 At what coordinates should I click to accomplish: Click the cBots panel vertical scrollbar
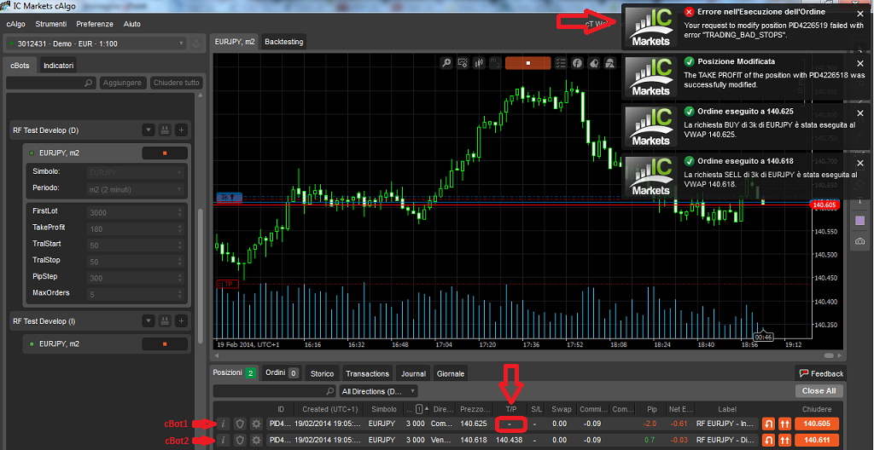(200, 275)
